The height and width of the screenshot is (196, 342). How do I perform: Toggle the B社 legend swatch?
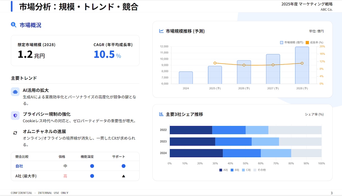(x=232, y=170)
